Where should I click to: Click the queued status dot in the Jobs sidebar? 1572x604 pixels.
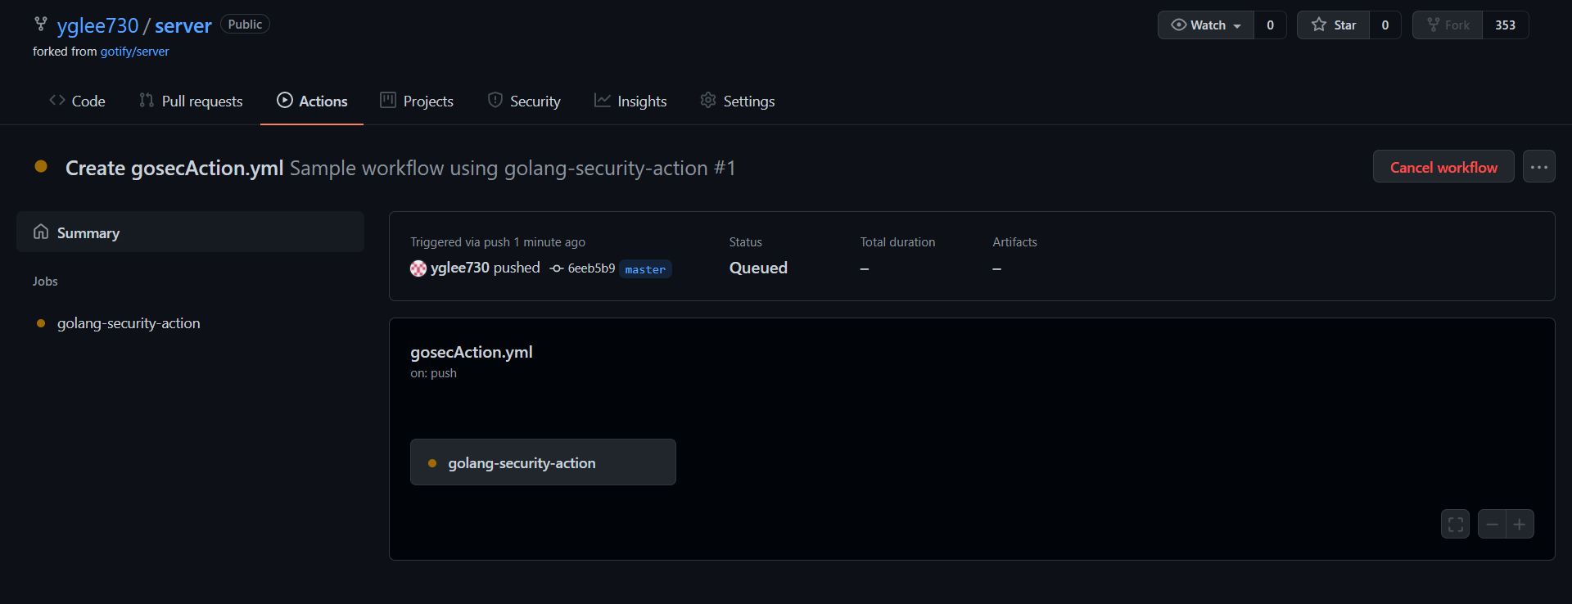[41, 323]
